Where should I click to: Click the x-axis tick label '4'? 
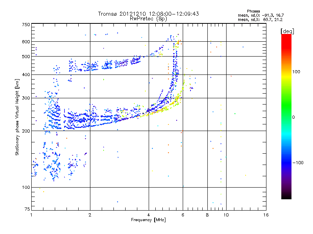pos(149,215)
